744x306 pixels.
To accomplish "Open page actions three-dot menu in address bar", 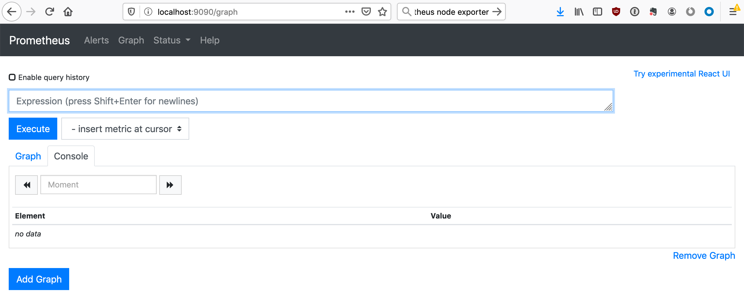I will (350, 12).
